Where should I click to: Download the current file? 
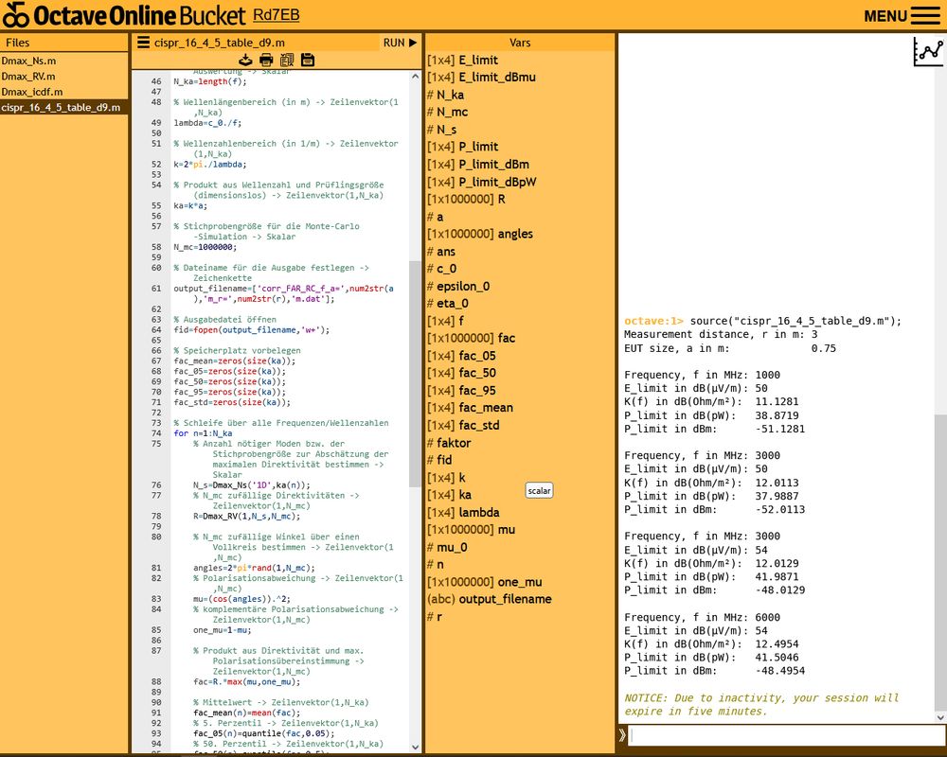coord(245,60)
